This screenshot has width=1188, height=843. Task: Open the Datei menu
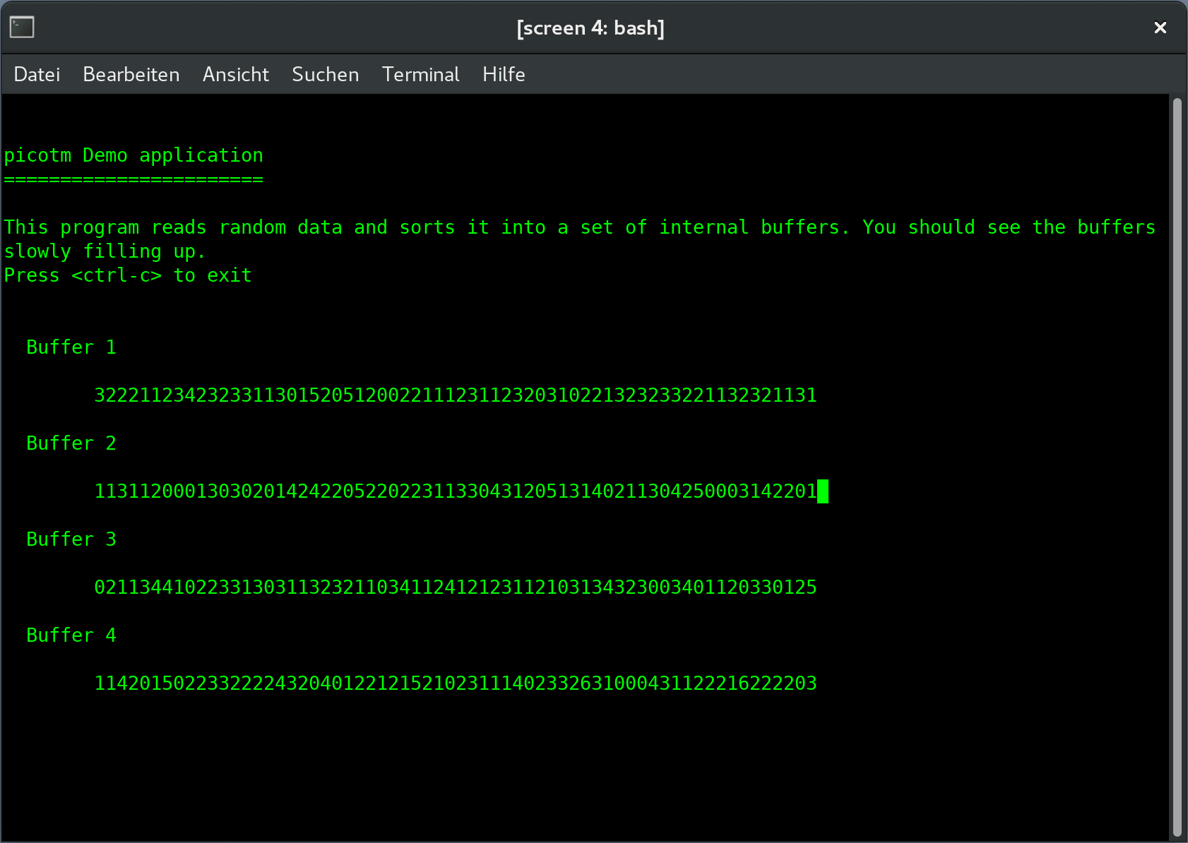pos(37,74)
